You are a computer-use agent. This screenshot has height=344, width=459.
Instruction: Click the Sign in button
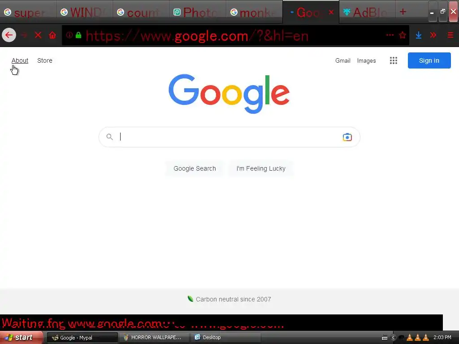(x=429, y=60)
